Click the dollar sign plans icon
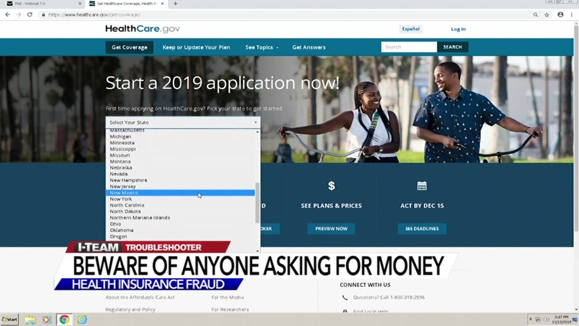579x326 pixels. pos(331,185)
